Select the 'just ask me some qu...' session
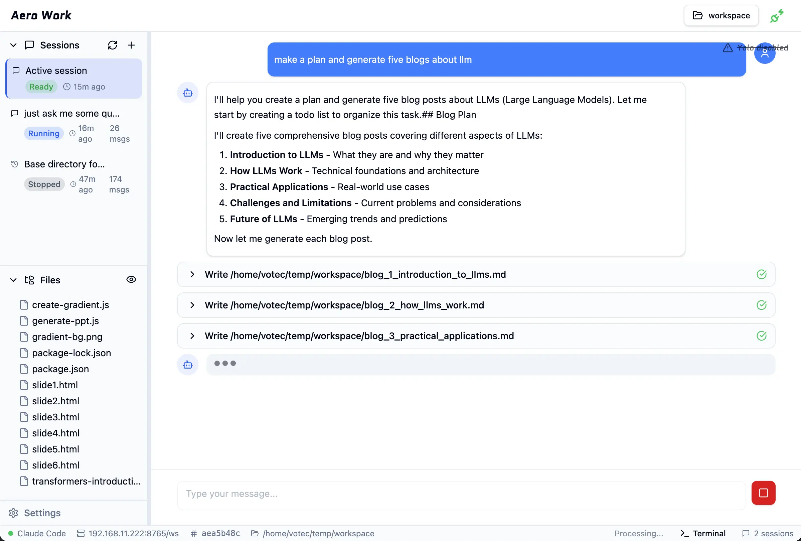The height and width of the screenshot is (541, 801). [72, 113]
